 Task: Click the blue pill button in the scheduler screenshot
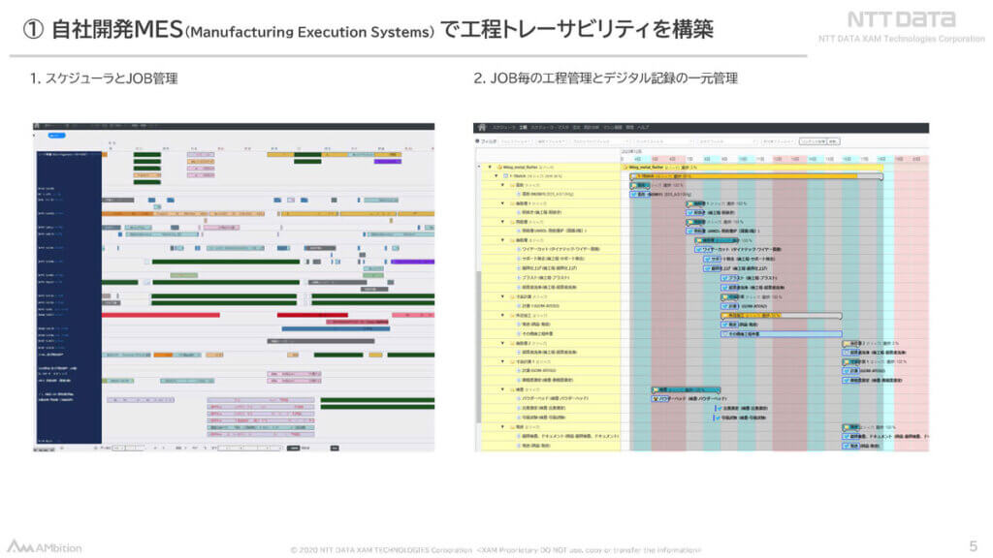(x=56, y=136)
